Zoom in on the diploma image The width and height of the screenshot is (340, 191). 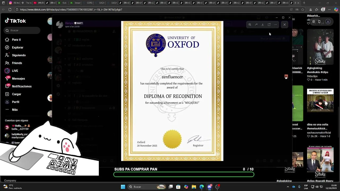[x=250, y=25]
